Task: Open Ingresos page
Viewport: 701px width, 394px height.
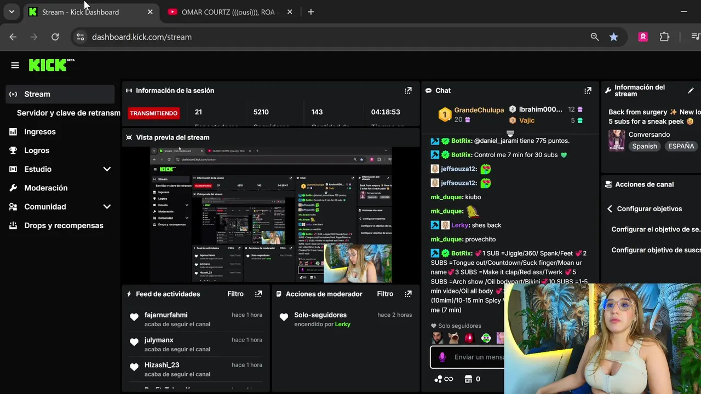Action: click(x=40, y=131)
